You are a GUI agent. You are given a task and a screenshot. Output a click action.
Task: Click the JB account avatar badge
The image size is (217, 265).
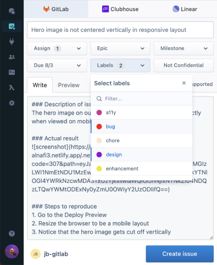[36, 254]
